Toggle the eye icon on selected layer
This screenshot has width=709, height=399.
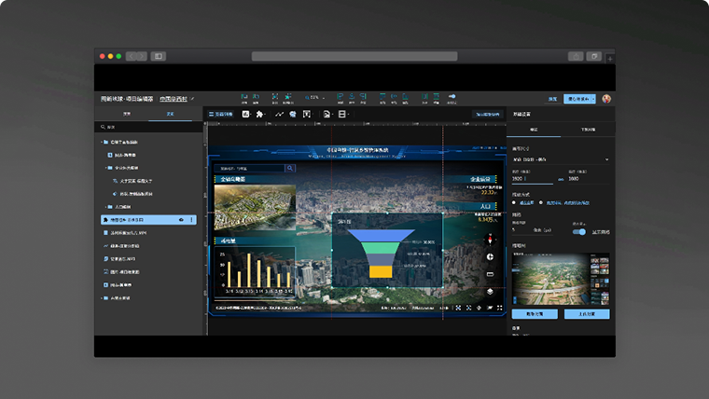[181, 220]
